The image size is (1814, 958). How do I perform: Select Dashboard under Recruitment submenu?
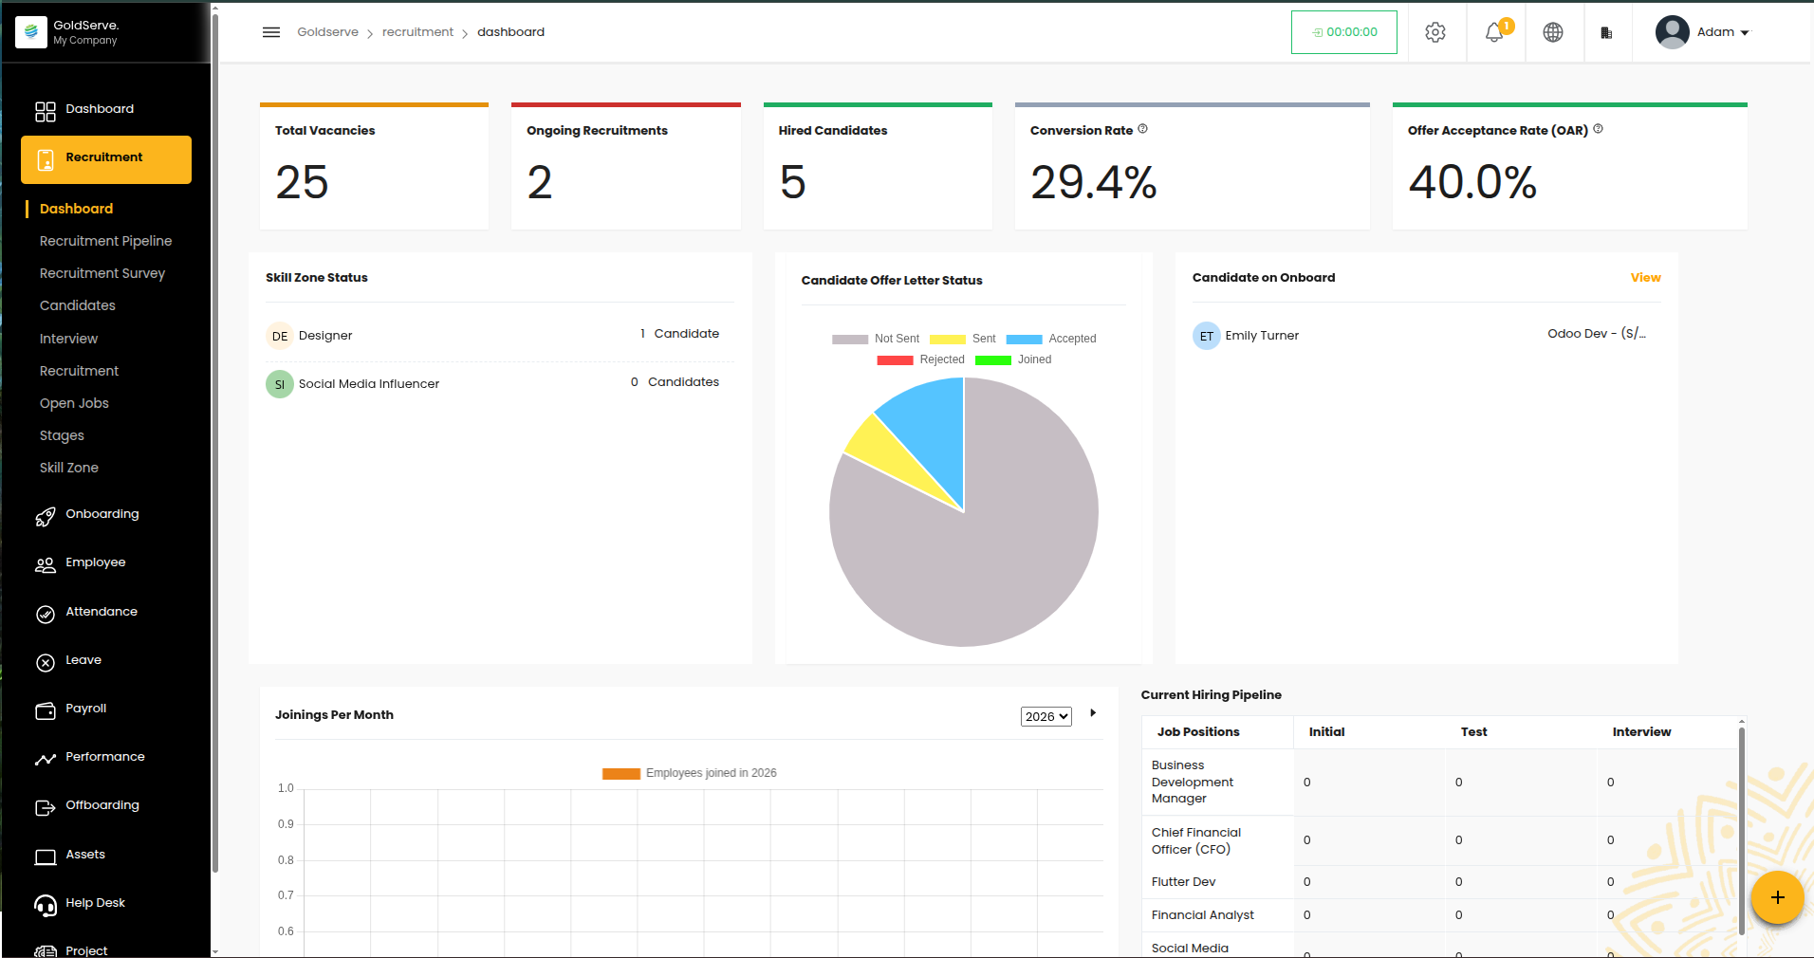(x=76, y=209)
